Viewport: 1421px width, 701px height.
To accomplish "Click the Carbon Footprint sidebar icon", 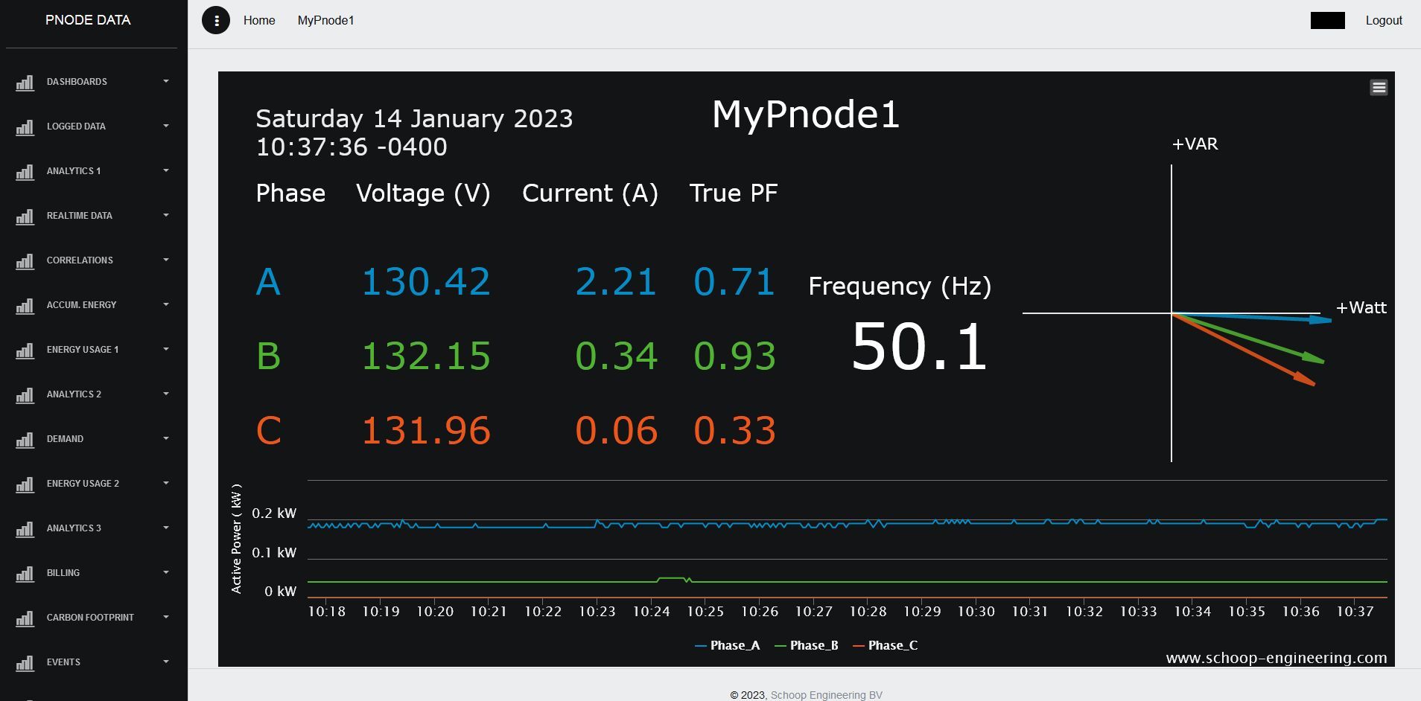I will tap(25, 618).
